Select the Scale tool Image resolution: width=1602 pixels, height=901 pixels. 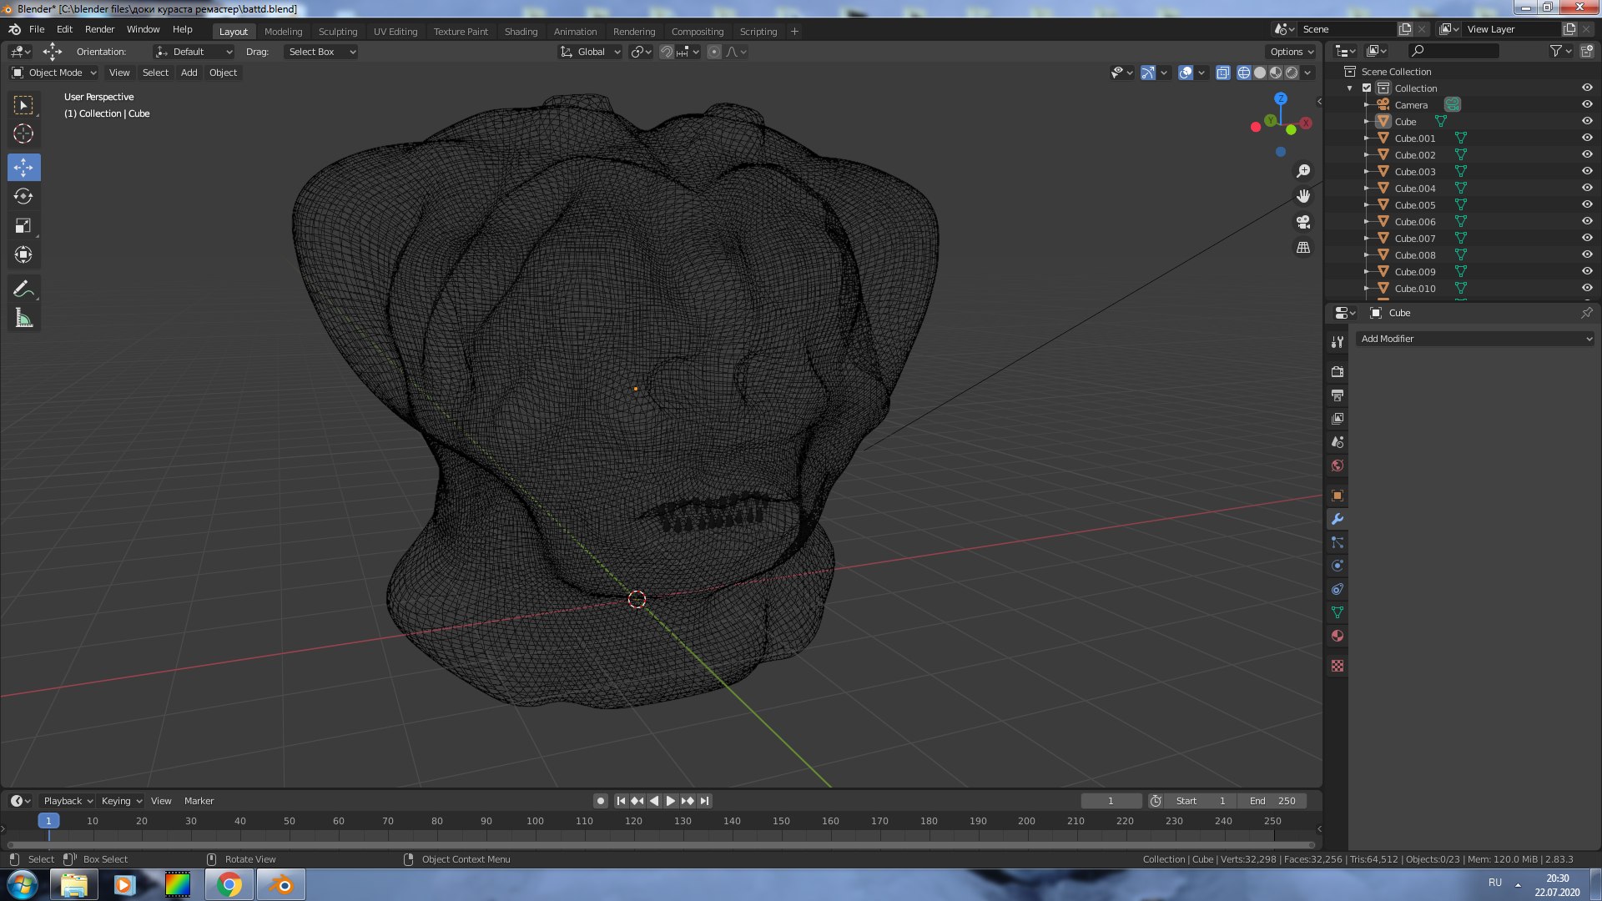tap(23, 226)
